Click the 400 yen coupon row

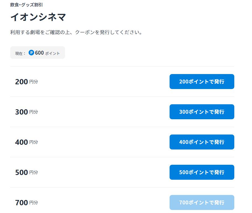(x=122, y=142)
